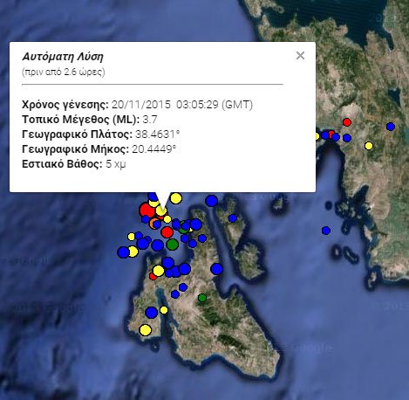Image resolution: width=409 pixels, height=400 pixels.
Task: Click the large red earthquake marker below popup
Action: coord(147,210)
